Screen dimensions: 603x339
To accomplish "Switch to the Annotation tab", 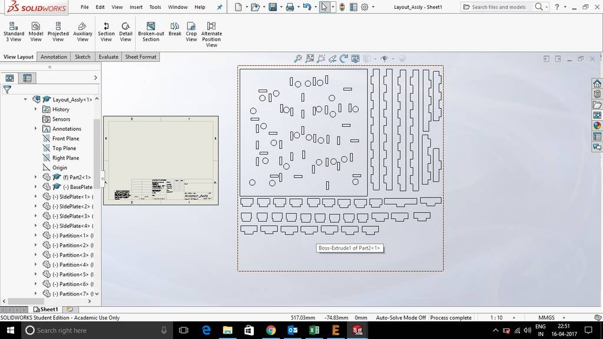I will point(54,57).
